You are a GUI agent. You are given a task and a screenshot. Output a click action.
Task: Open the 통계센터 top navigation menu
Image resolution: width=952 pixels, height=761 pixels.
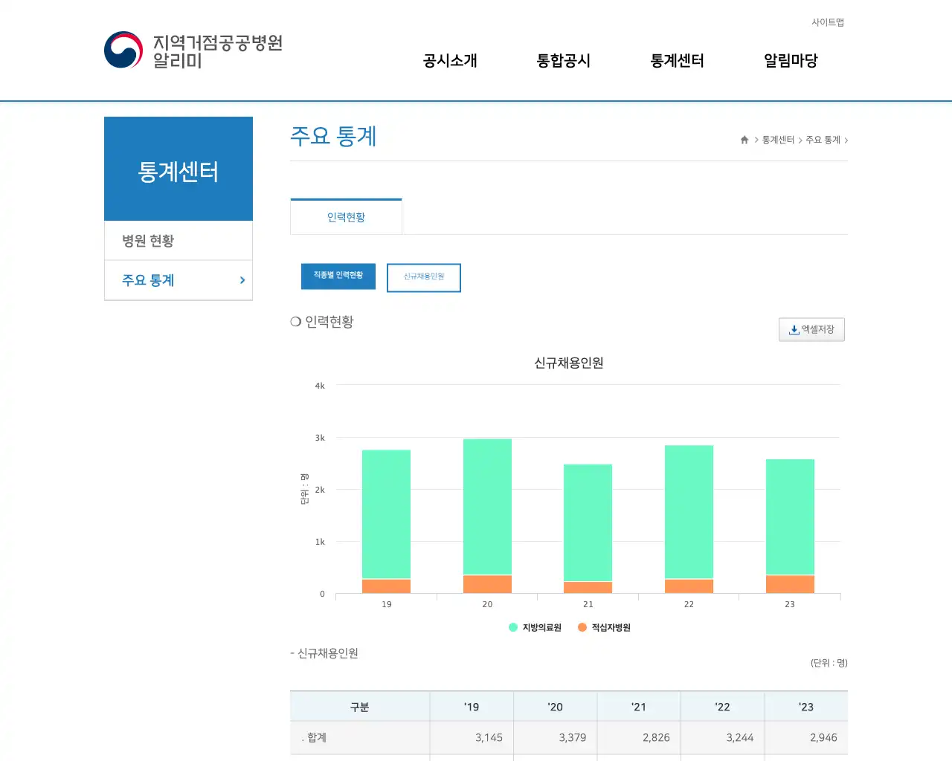[676, 61]
